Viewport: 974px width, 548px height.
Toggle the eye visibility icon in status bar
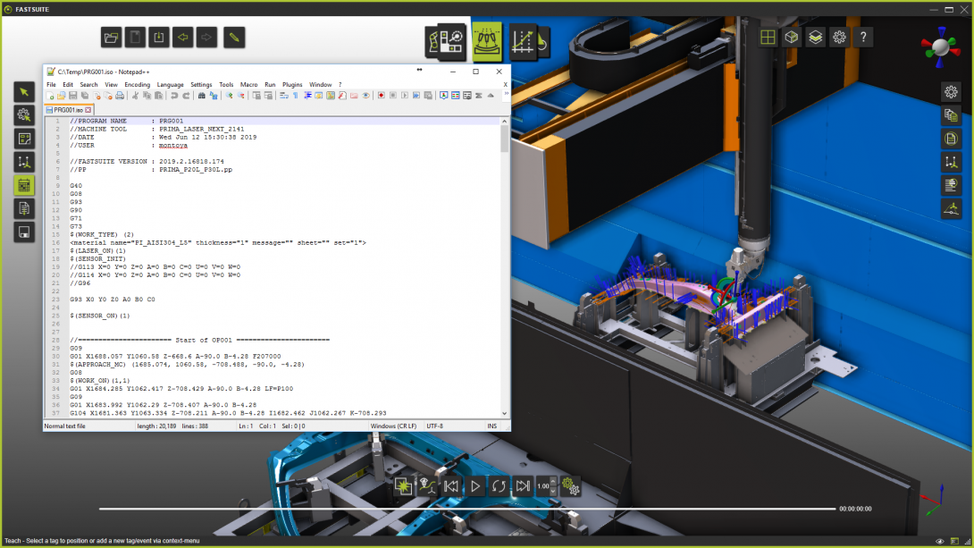point(940,542)
